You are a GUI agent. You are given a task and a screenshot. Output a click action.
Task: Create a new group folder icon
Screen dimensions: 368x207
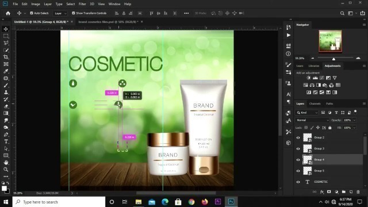(x=344, y=191)
